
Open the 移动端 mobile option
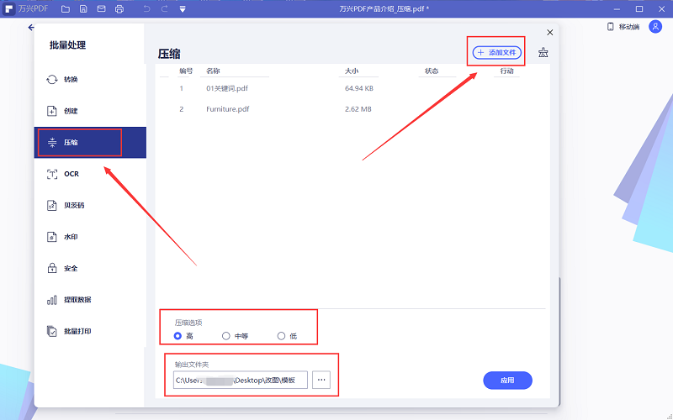point(623,27)
